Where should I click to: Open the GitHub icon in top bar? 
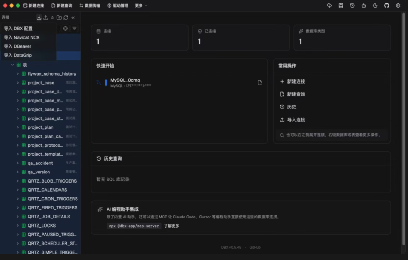387,5
